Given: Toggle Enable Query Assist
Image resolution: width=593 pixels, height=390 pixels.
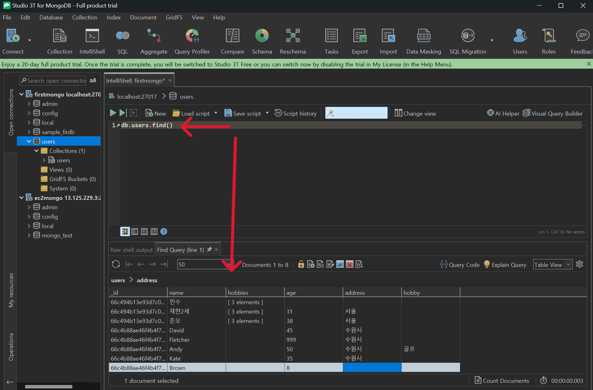Looking at the screenshot, I should tap(356, 113).
